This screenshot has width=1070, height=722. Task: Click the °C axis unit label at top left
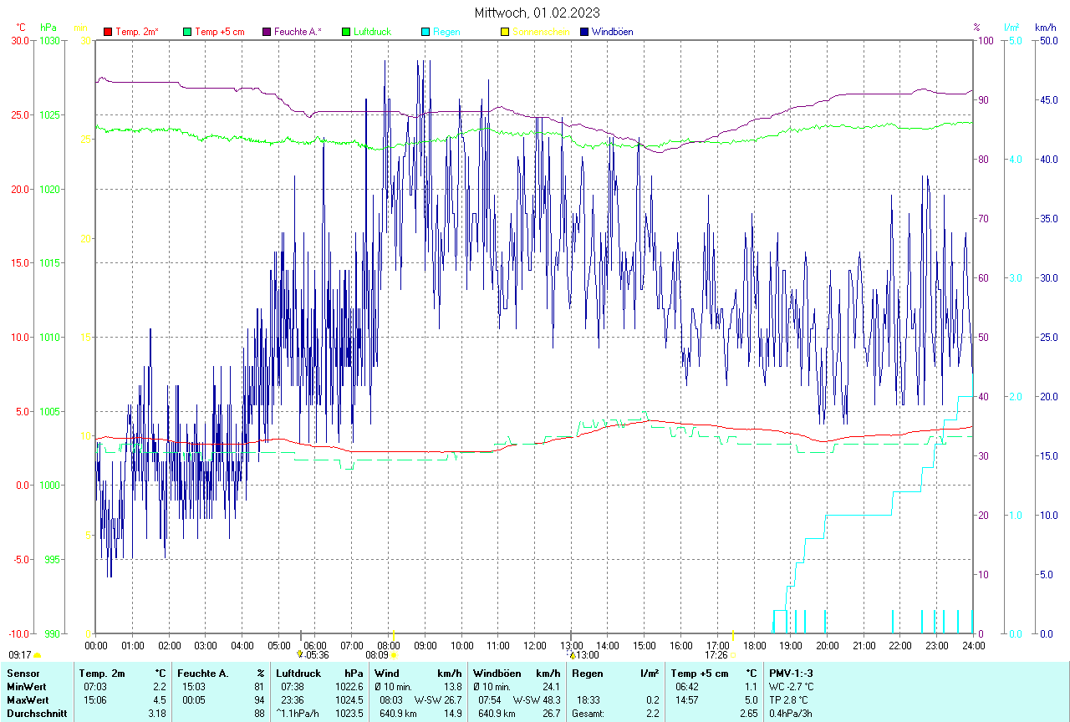coord(21,28)
